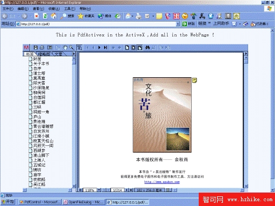Viewport: 275px width, 206px height.
Task: Click the Fit Width page icon
Action: pos(140,48)
